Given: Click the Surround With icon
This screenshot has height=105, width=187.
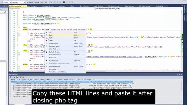Looking at the screenshot, I should pos(46,46).
